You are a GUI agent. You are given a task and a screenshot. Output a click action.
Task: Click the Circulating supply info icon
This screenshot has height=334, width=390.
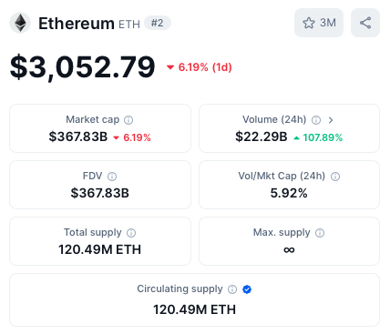point(232,289)
